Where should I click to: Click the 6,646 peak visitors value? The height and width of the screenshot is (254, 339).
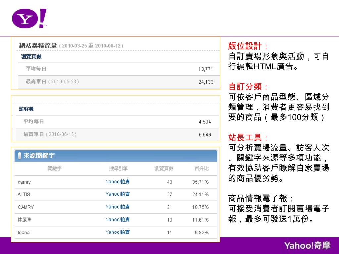[x=205, y=135]
